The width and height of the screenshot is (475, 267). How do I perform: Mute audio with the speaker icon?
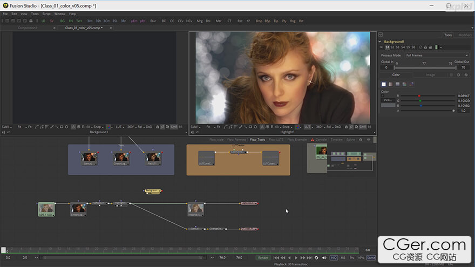pyautogui.click(x=324, y=258)
